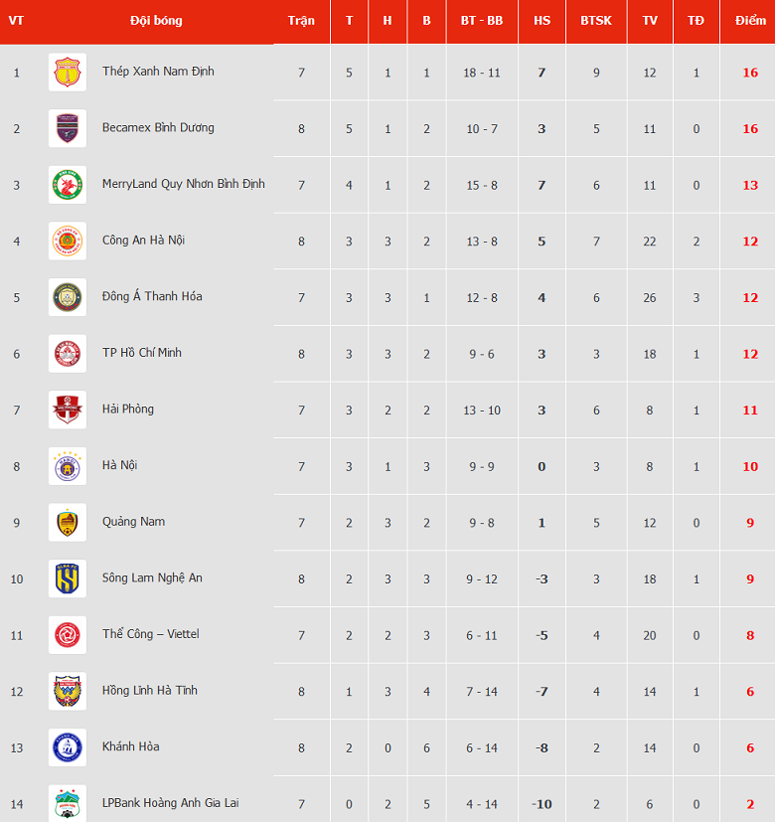Open the Đông Á Thanh Hóa team name
Viewport: 775px width, 822px height.
(152, 296)
